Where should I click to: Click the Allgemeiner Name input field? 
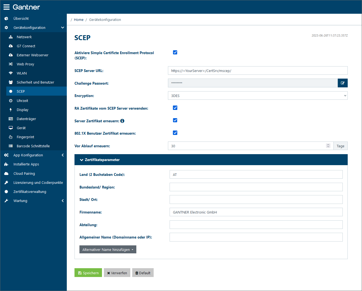coord(256,237)
